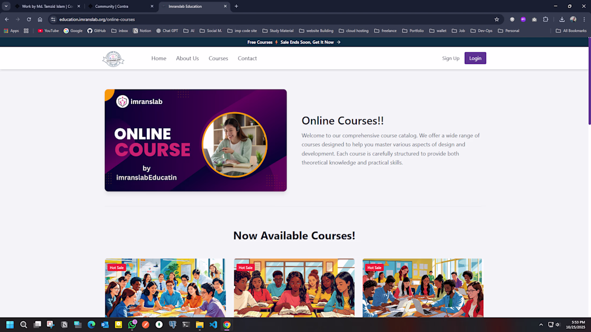The width and height of the screenshot is (591, 332).
Task: Open the Chrome profile avatar
Action: click(573, 19)
